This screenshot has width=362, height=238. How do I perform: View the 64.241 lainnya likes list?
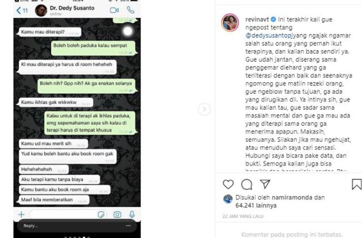pos(256,205)
